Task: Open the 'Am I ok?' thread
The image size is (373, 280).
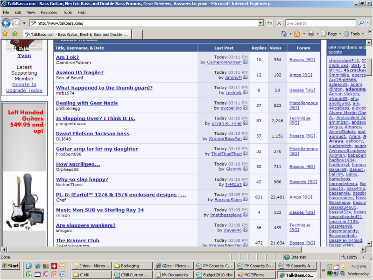Action: (x=67, y=57)
